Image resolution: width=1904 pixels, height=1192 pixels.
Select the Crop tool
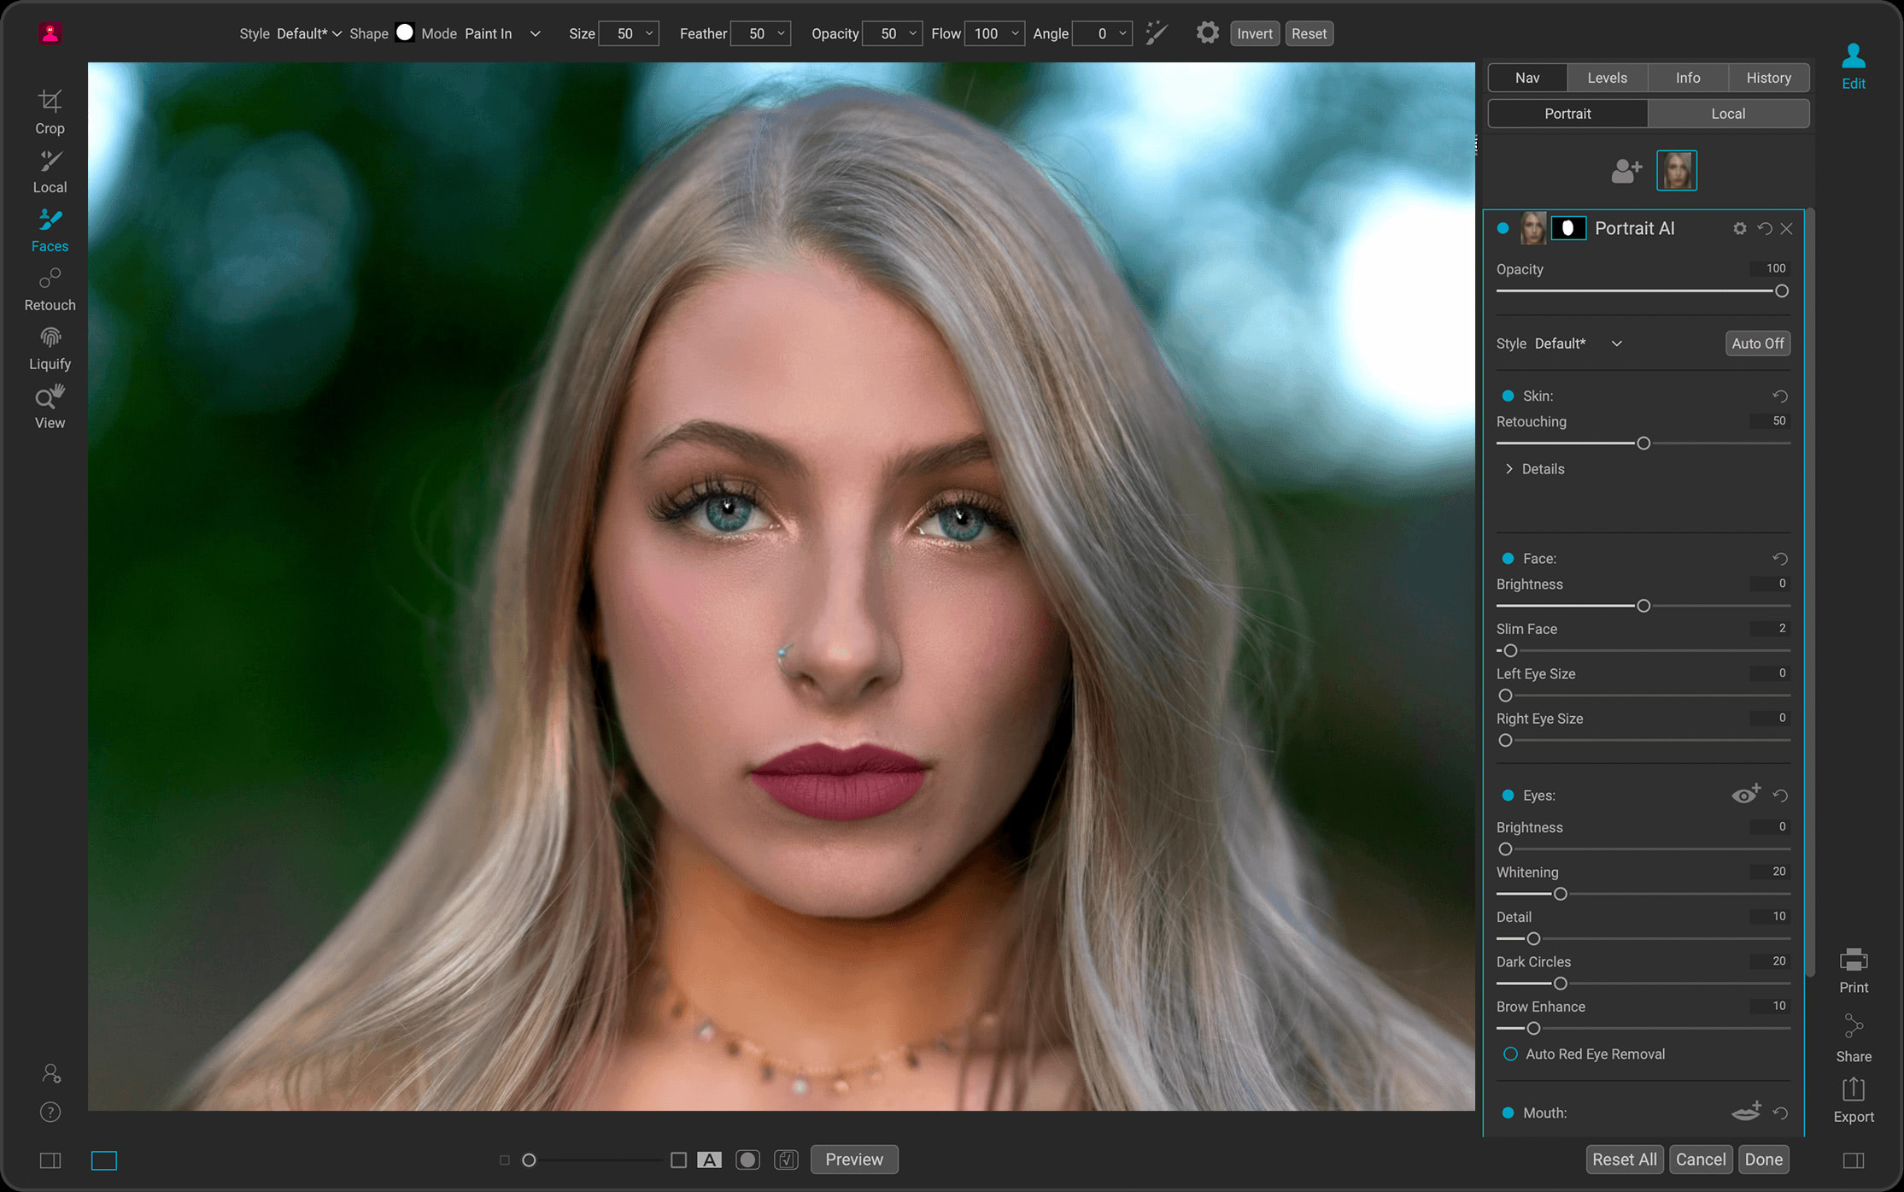(49, 112)
